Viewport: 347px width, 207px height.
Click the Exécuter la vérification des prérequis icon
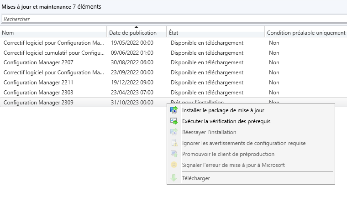click(174, 121)
